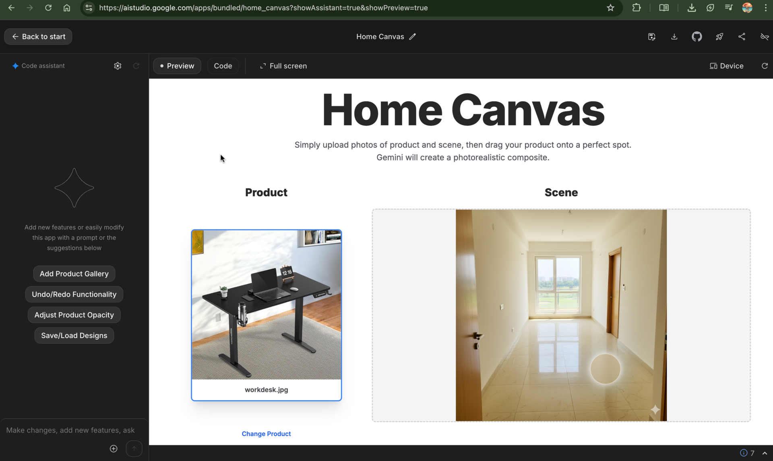Click Change Product link
773x461 pixels.
coord(266,434)
